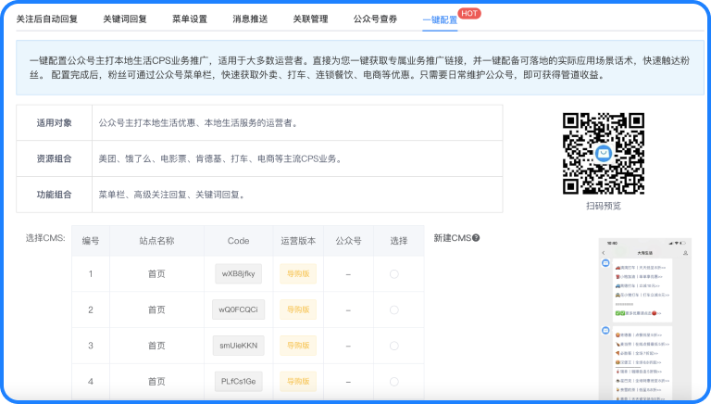
Task: Go to the 菜单设置 tab
Action: (190, 19)
